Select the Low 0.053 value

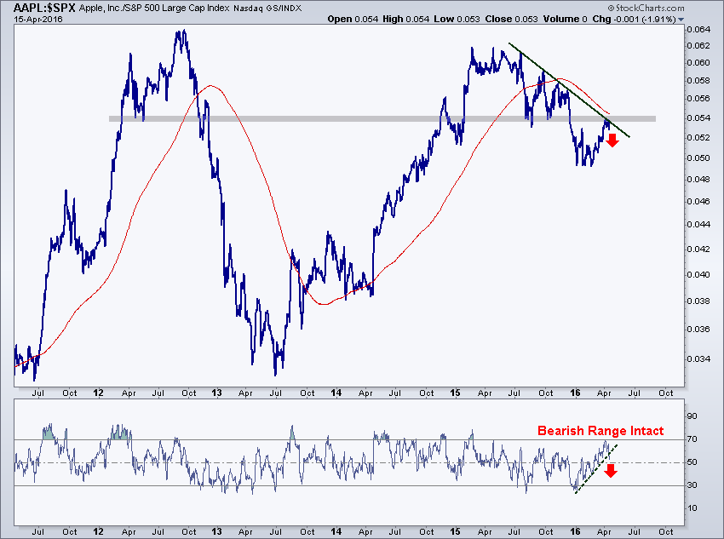[457, 19]
